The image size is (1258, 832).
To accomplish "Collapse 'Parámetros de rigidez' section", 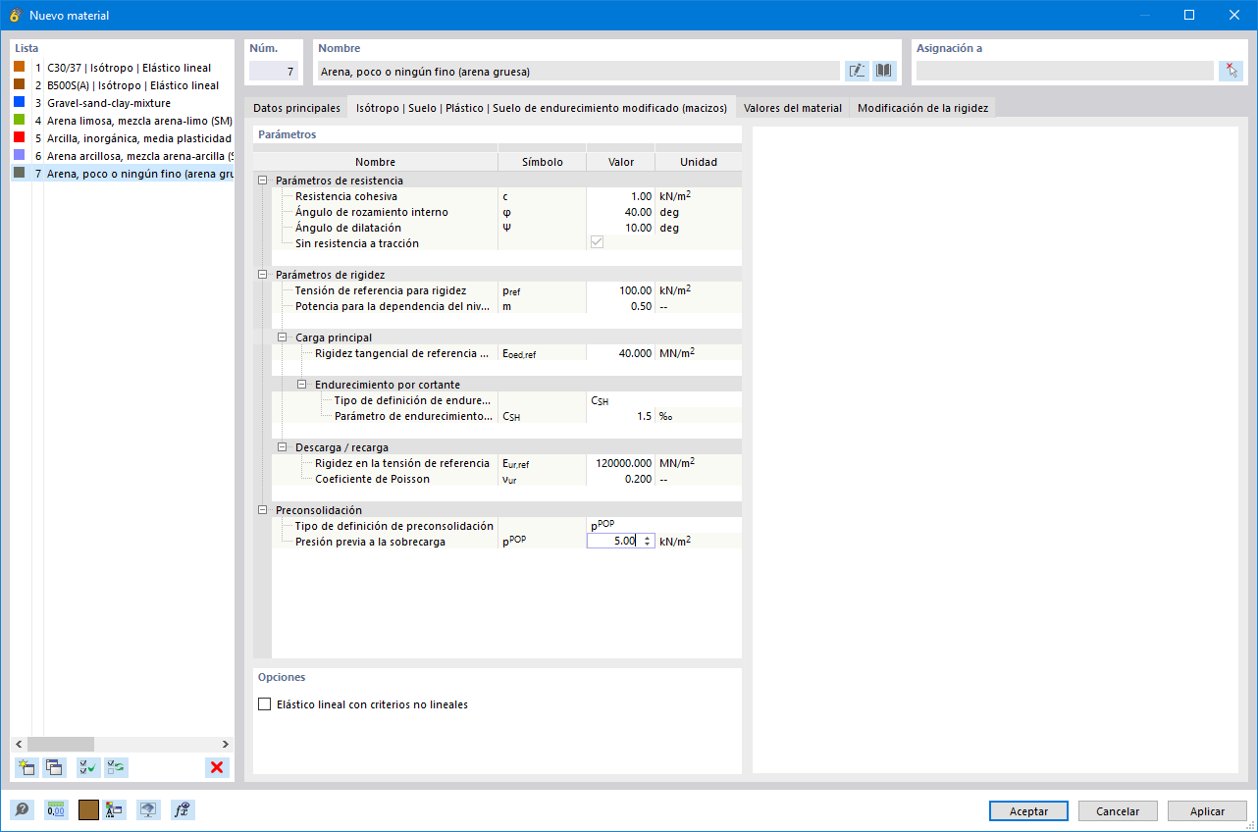I will [263, 275].
